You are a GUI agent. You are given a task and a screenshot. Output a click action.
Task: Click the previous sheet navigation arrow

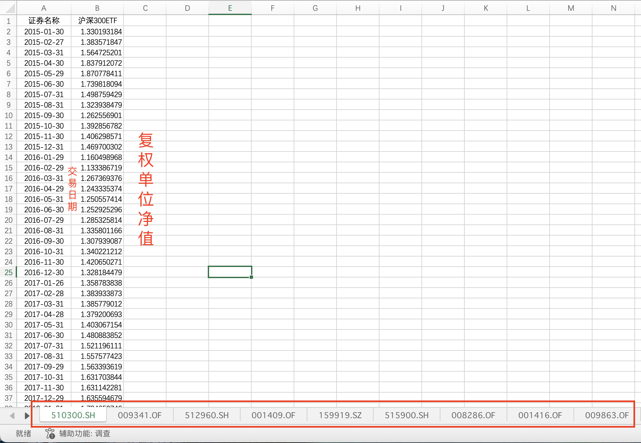(12, 416)
